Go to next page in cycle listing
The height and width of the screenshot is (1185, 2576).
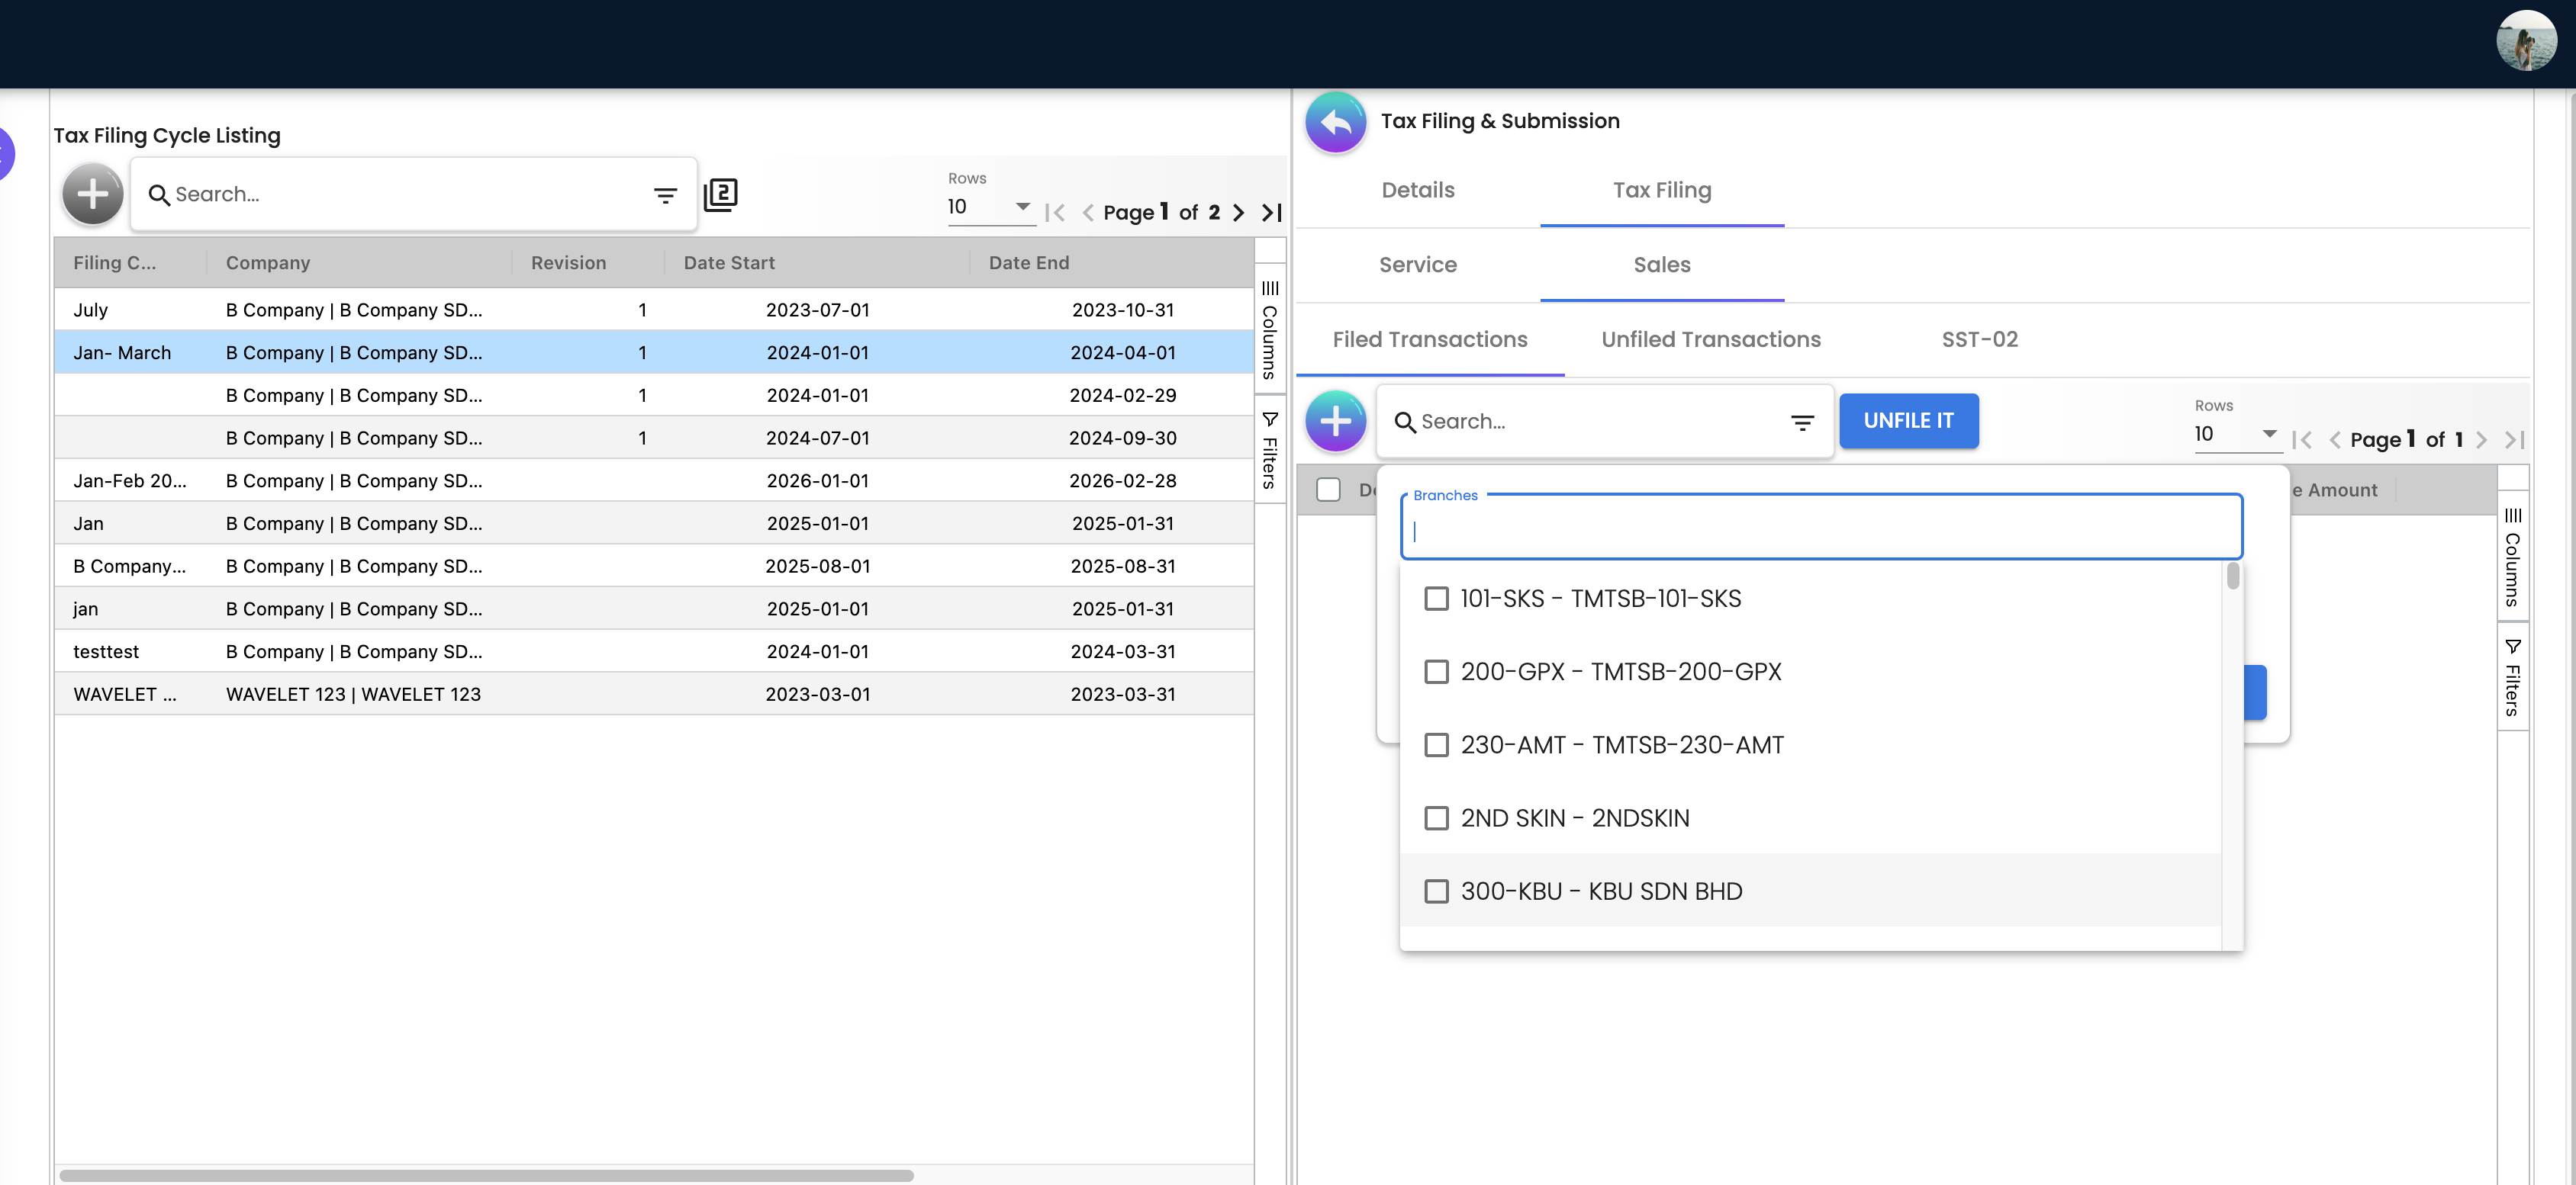point(1238,212)
